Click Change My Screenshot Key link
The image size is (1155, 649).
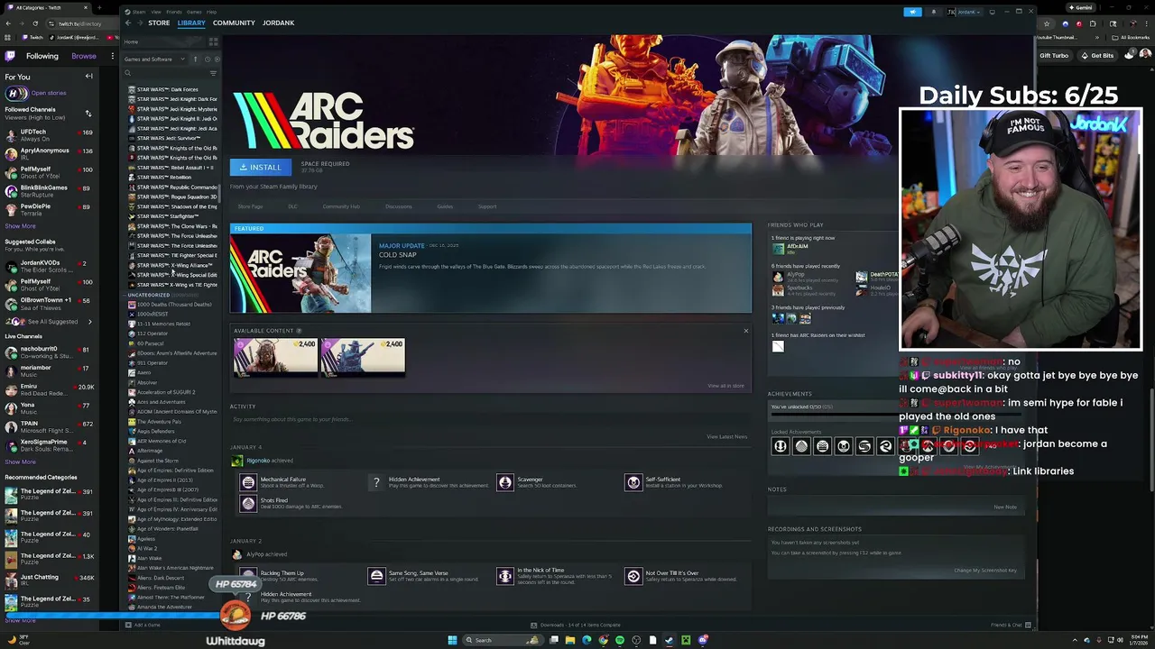click(985, 571)
